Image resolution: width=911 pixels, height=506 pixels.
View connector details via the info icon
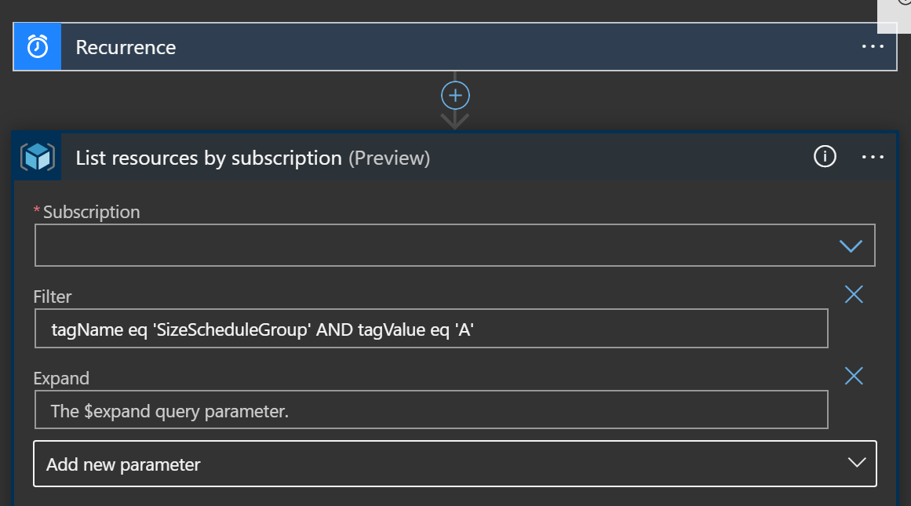[824, 157]
